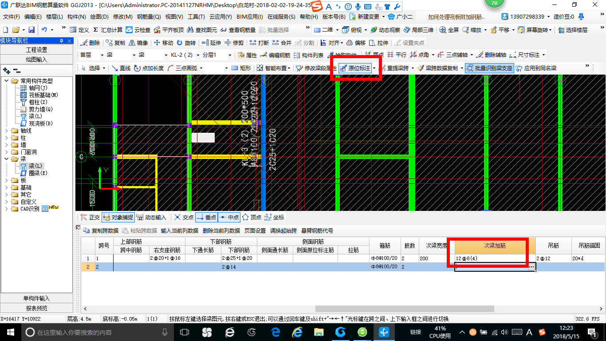This screenshot has width=606, height=341.
Task: Toggle 顶点 vertex snap
Action: coord(252,217)
